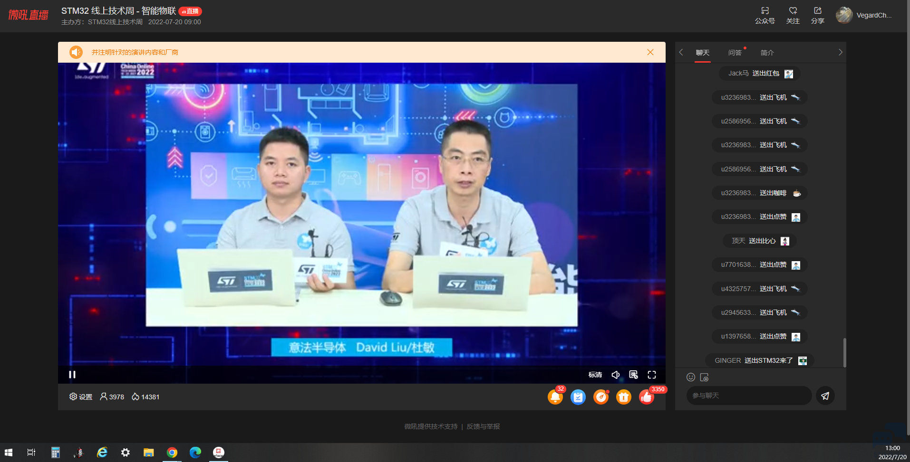
Task: Click the u4325757 送出飞机 chat message
Action: 760,289
